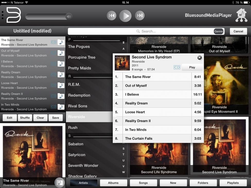Choose track 3 I Believe in popup

[x=158, y=94]
